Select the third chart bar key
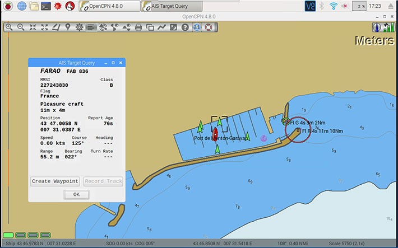The image size is (398, 248). click(33, 235)
